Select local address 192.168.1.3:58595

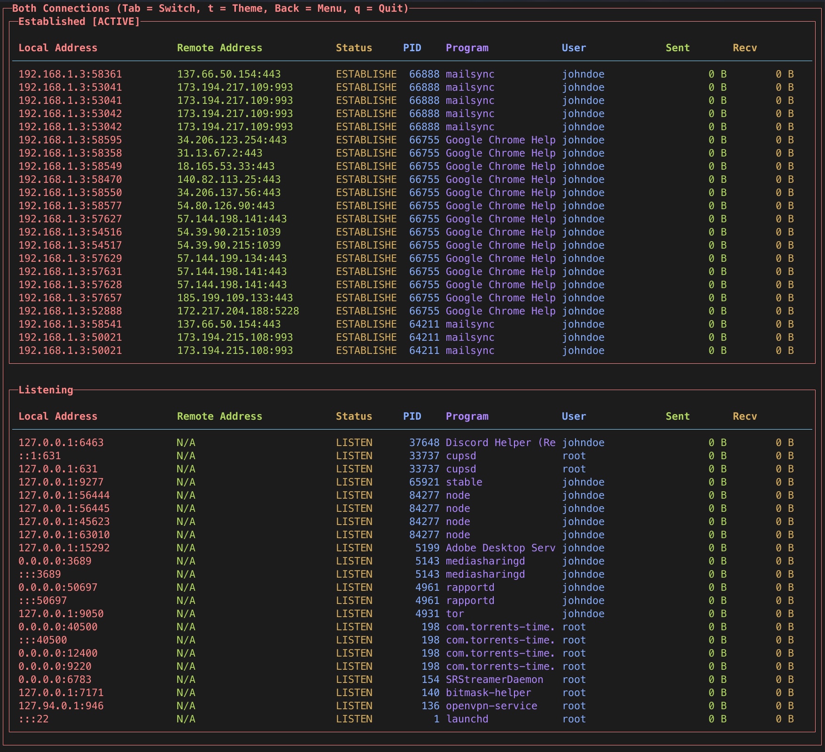tap(70, 140)
